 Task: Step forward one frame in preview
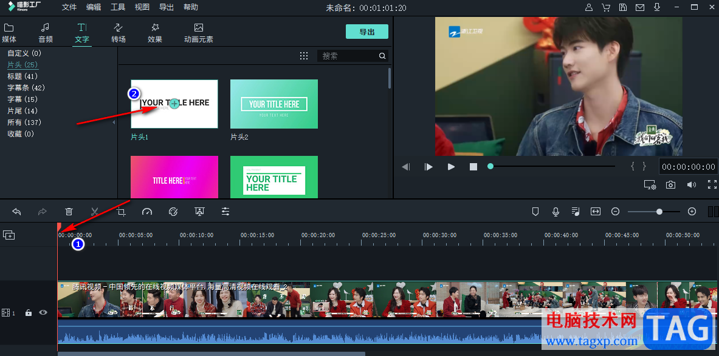(428, 167)
